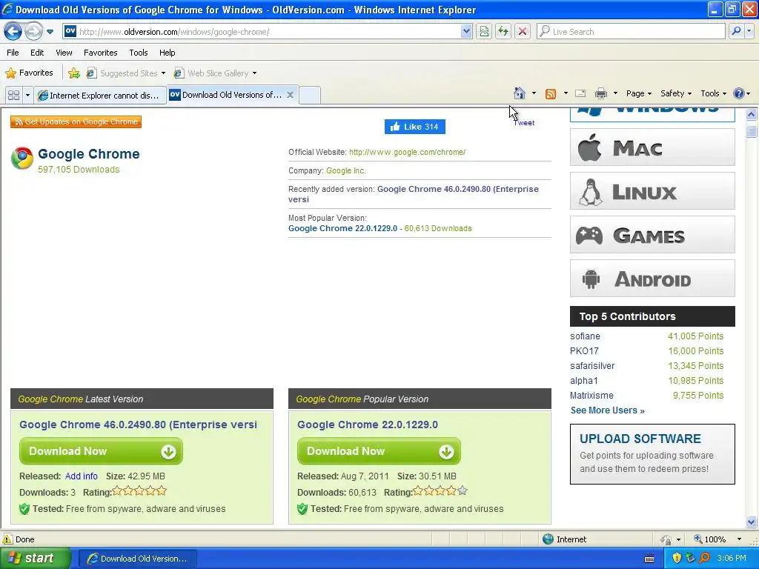
Task: Rate Chrome 22 with the star rating
Action: pyautogui.click(x=440, y=491)
